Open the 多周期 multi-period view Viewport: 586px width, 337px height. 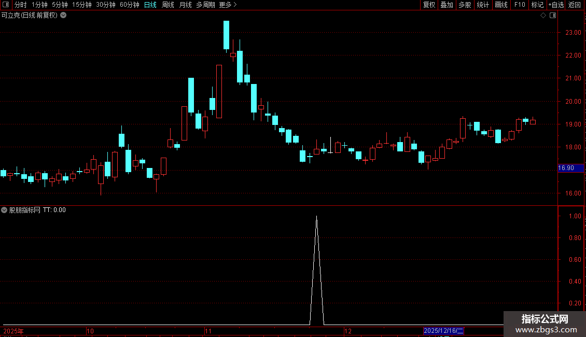(x=205, y=5)
